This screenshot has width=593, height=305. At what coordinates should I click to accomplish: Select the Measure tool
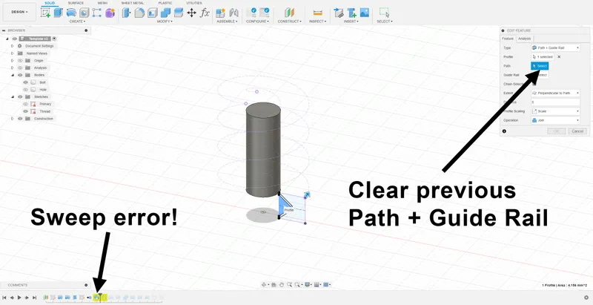(317, 13)
